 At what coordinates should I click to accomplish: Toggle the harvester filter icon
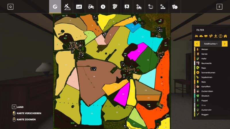point(201,36)
